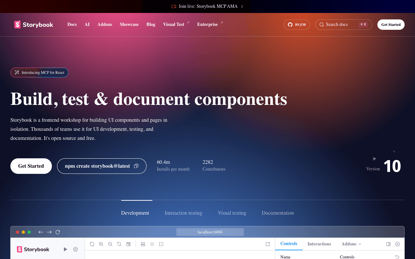Open the AI nav link
Screen dimensions: 415x259
(x=87, y=25)
